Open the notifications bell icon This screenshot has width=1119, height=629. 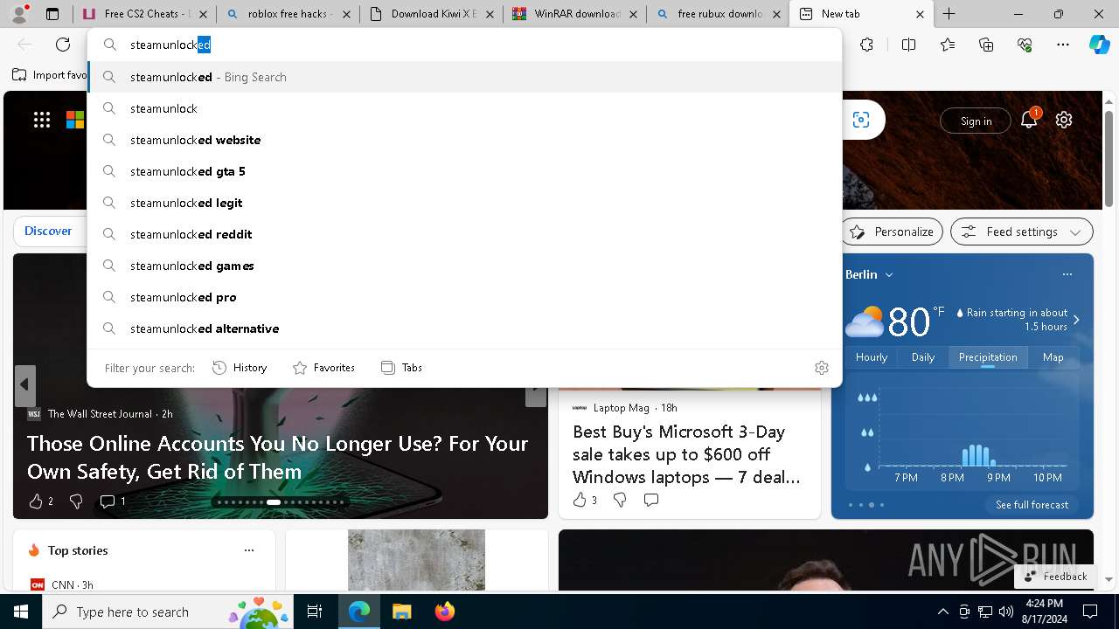tap(1029, 120)
